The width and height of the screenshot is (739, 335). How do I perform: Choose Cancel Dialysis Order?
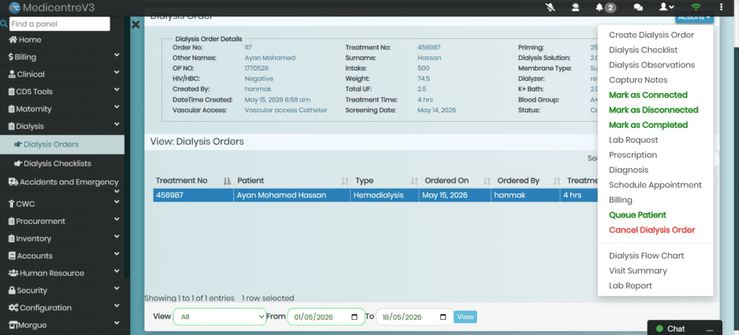click(652, 230)
